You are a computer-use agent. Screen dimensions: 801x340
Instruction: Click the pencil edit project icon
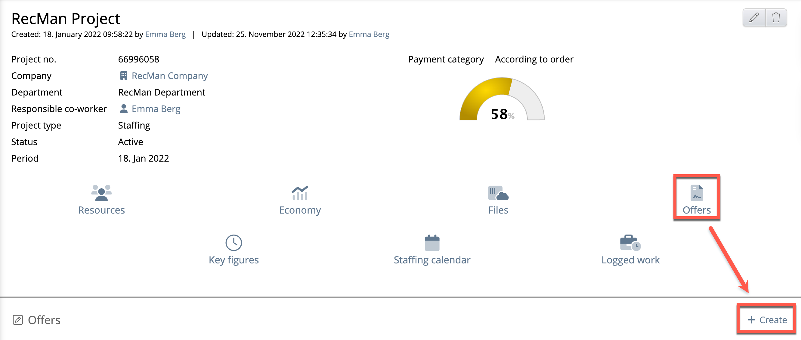(754, 18)
